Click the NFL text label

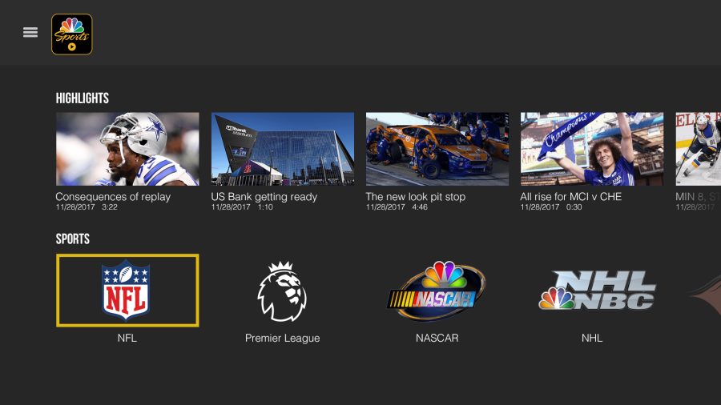tap(127, 338)
